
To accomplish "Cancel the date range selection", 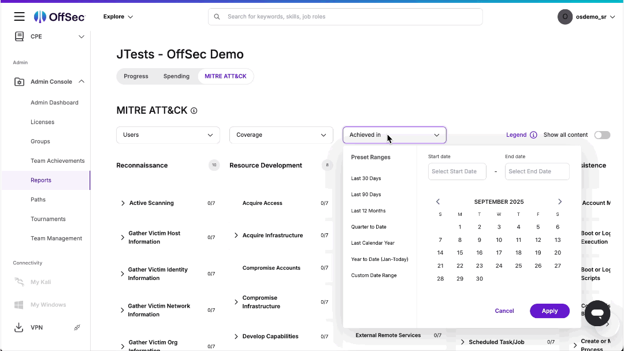I will (x=504, y=311).
